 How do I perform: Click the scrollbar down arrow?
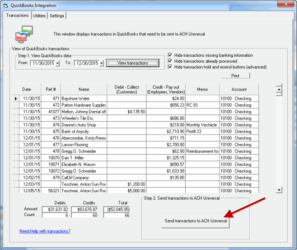pyautogui.click(x=279, y=190)
